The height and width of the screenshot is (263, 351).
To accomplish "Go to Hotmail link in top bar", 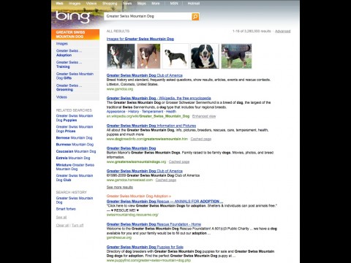I will [194, 4].
